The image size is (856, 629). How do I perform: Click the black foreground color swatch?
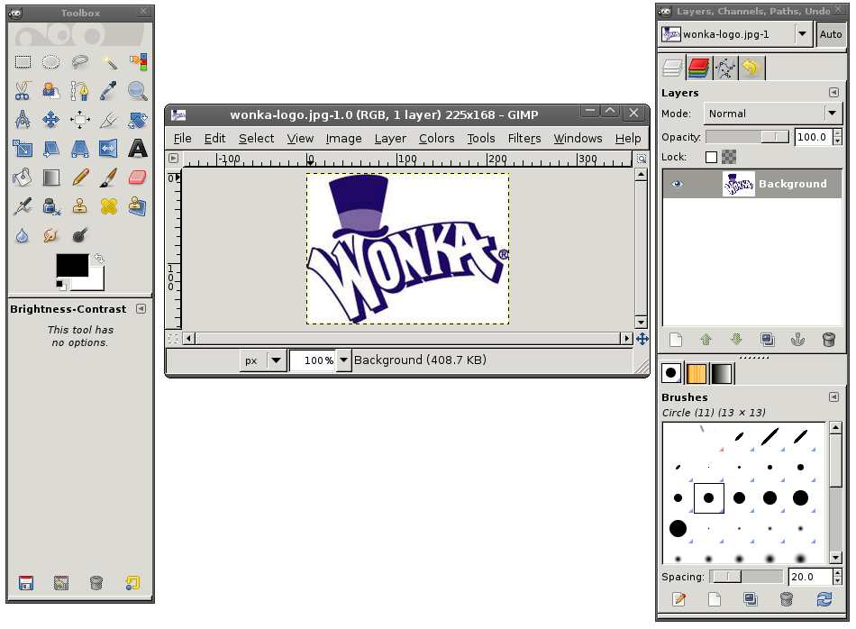click(72, 265)
